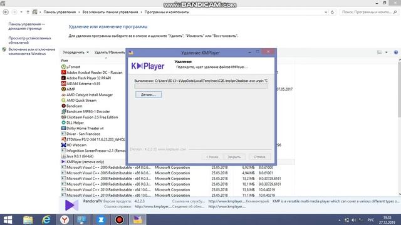This screenshot has width=401, height=225.
Task: Click the Имя column header
Action: pyautogui.click(x=64, y=61)
